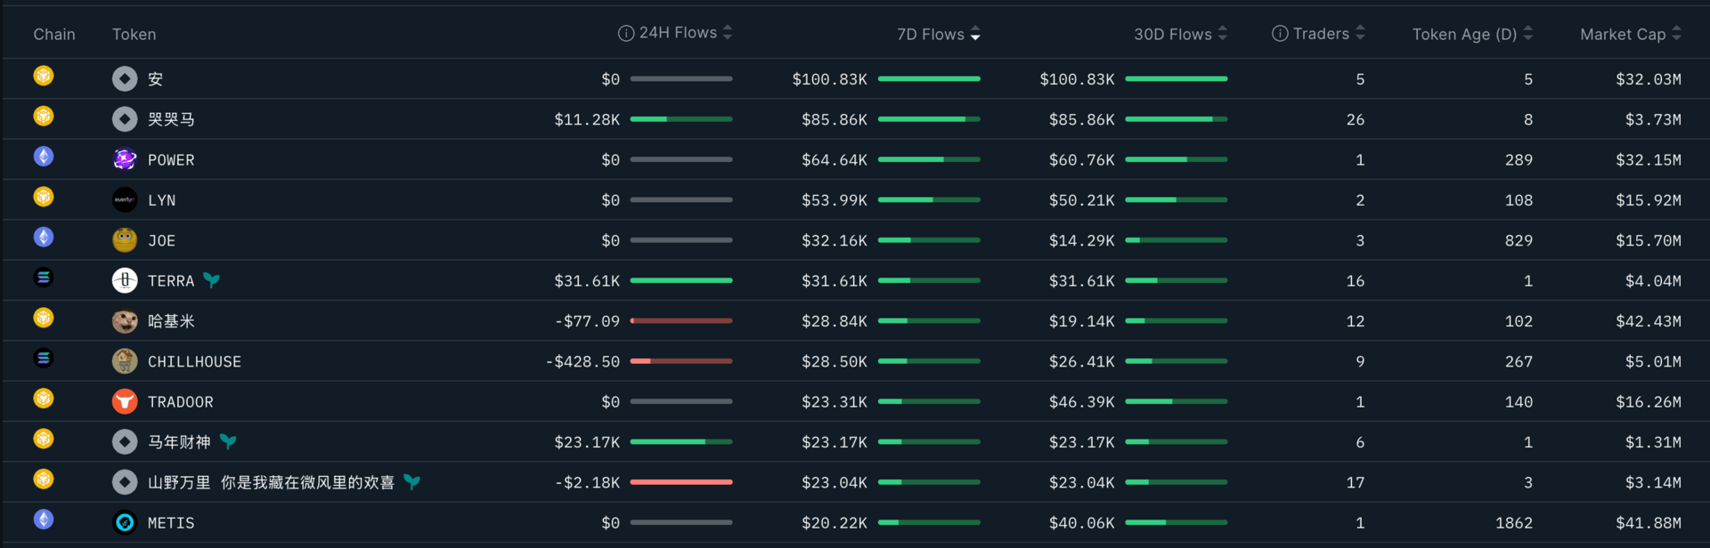Click the $42.43M market cap value
The width and height of the screenshot is (1710, 548).
pos(1649,321)
